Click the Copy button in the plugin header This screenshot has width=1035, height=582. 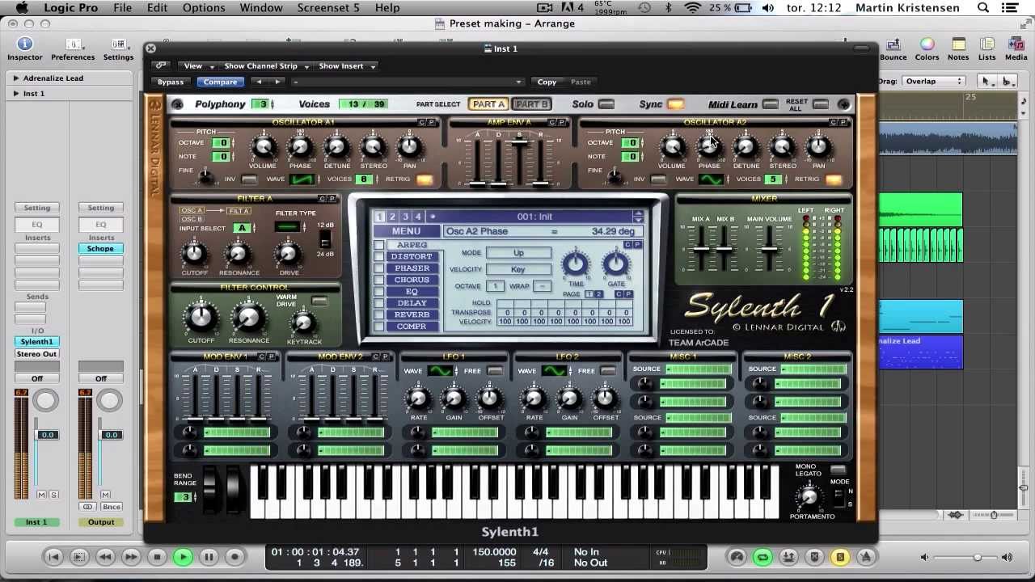pos(547,82)
